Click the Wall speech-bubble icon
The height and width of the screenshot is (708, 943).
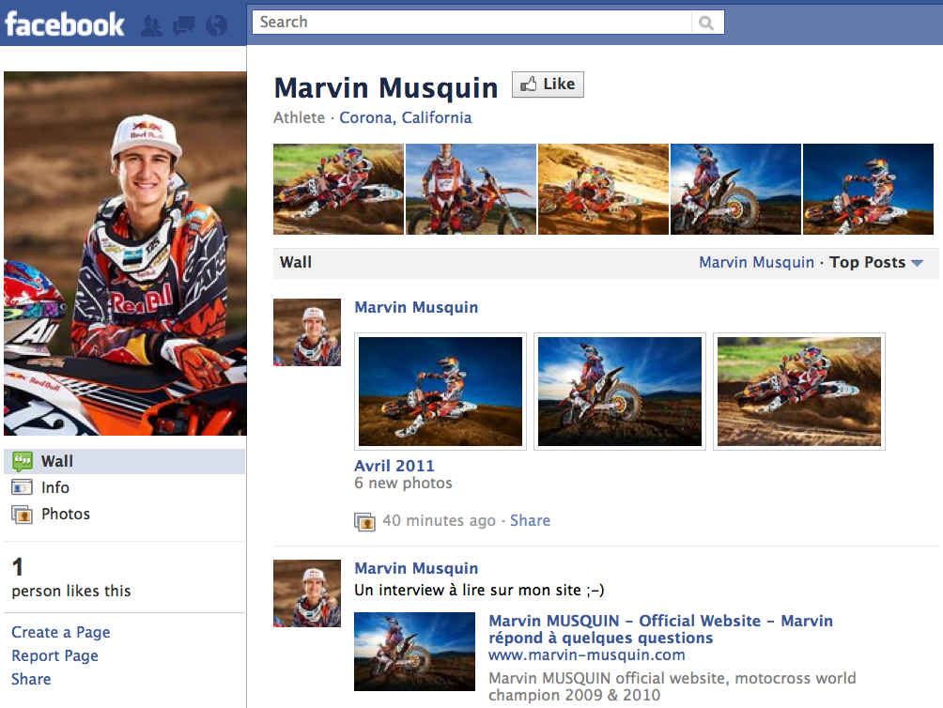tap(23, 462)
